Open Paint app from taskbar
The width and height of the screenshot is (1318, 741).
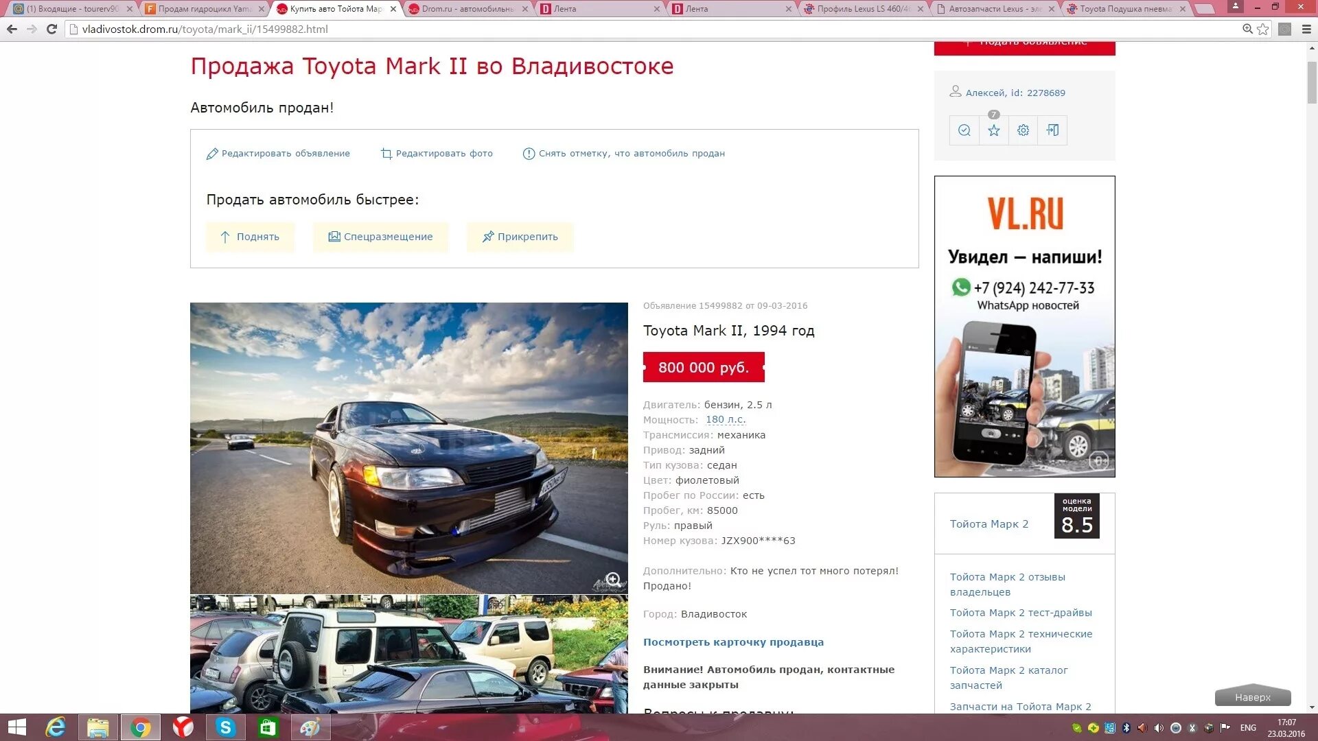point(311,727)
